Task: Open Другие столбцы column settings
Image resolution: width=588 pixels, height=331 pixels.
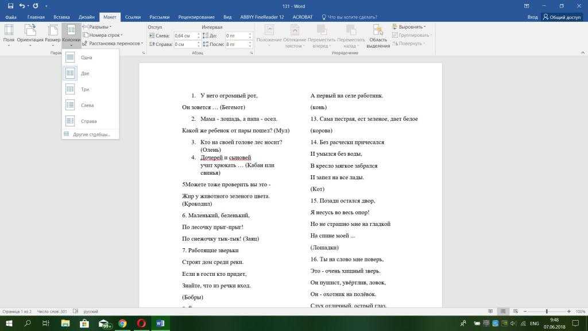Action: [91, 134]
